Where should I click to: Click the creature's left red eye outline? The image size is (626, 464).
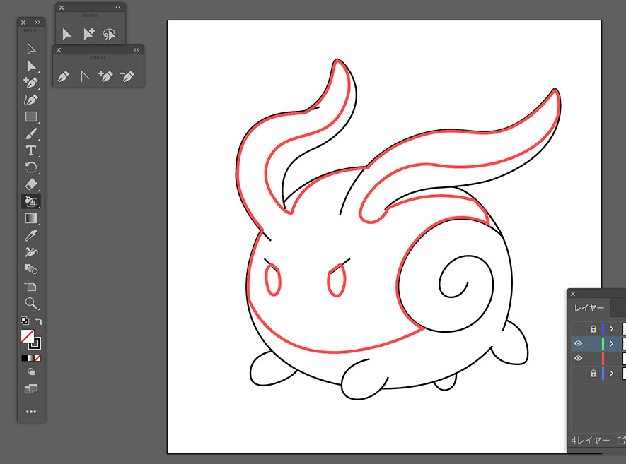273,280
